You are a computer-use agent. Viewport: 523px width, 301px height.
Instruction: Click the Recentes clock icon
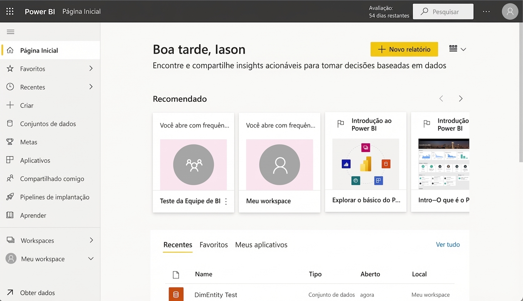10,87
